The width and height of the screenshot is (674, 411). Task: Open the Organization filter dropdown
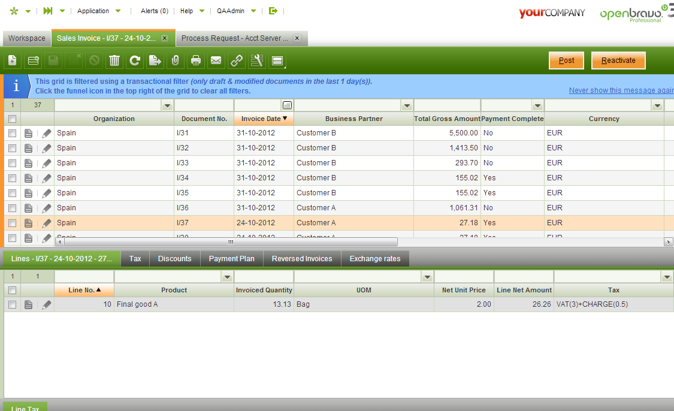pos(167,106)
